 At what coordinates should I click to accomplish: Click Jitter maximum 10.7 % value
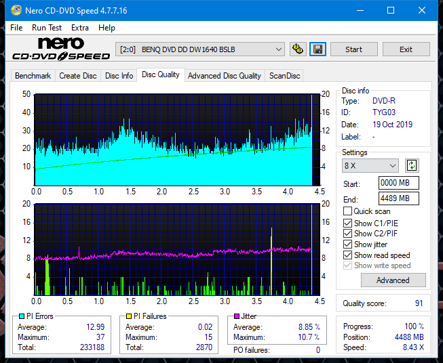[309, 337]
